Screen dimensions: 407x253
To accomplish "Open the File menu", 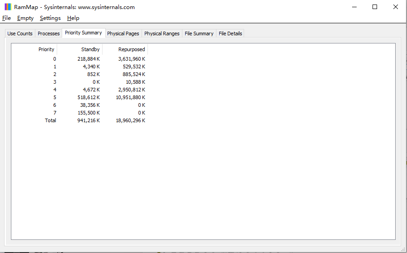I will pos(6,18).
